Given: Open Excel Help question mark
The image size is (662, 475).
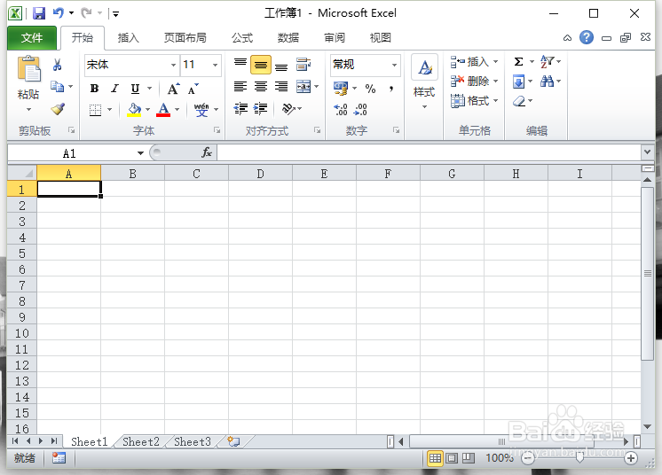Looking at the screenshot, I should point(587,37).
